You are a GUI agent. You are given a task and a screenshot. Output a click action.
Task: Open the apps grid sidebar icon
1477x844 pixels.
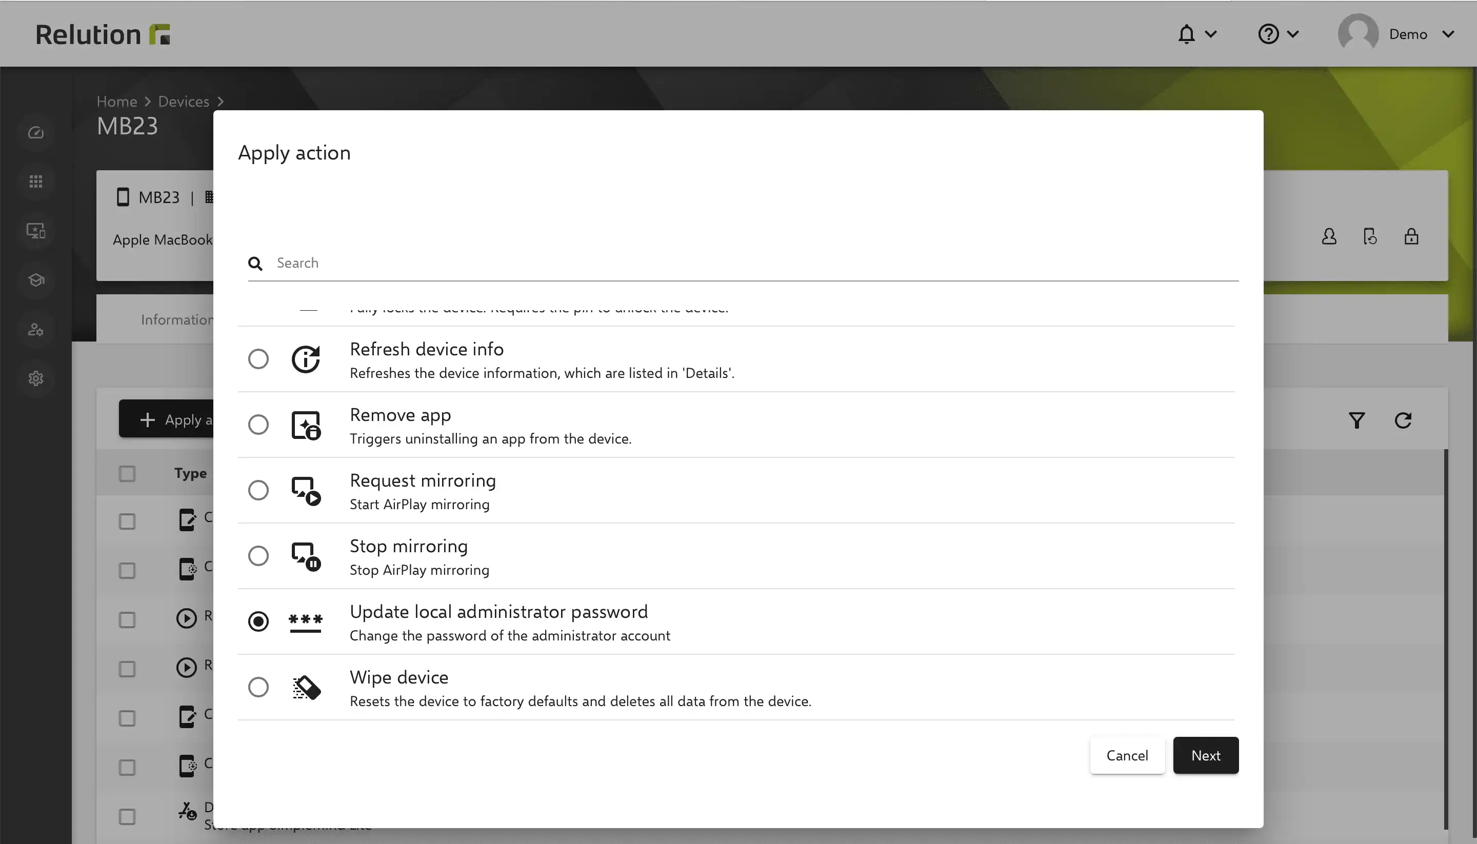(x=36, y=182)
